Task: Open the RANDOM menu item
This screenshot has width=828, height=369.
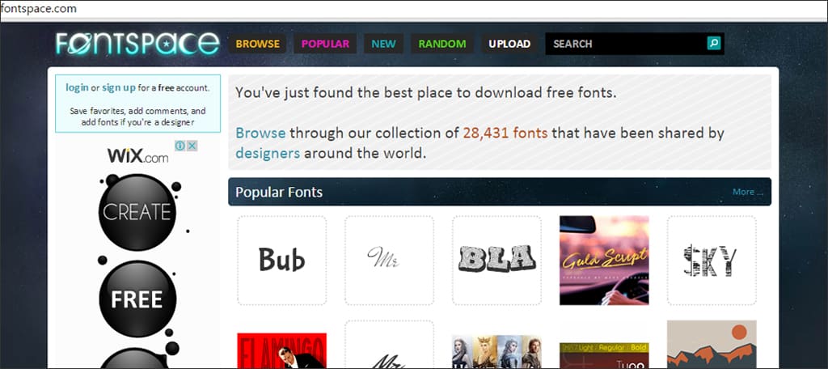Action: coord(442,44)
